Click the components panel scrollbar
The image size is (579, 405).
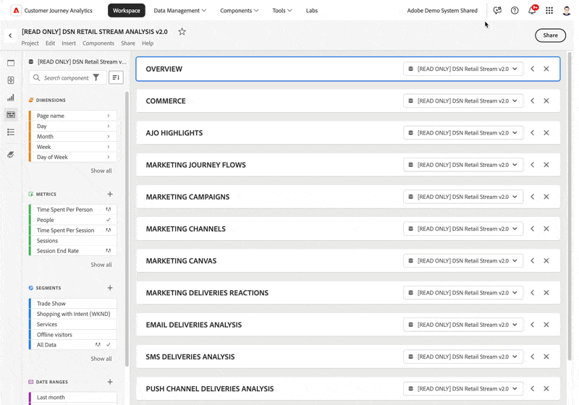[x=127, y=229]
